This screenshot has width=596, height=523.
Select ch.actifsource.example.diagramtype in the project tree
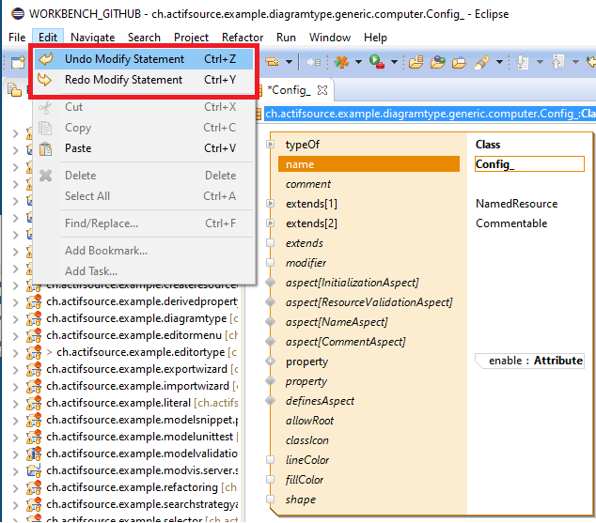(136, 318)
